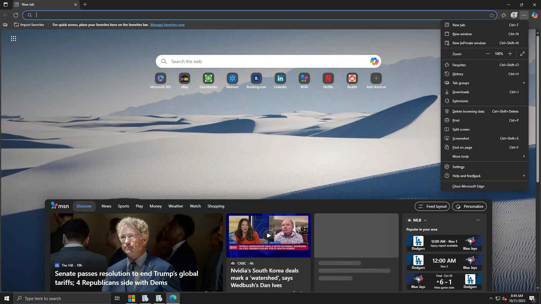The width and height of the screenshot is (541, 304).
Task: Decrease zoom with the minus button
Action: (x=487, y=54)
